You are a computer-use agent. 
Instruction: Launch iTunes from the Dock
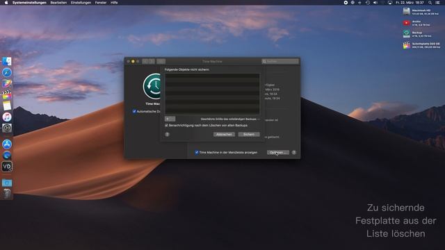click(x=7, y=117)
